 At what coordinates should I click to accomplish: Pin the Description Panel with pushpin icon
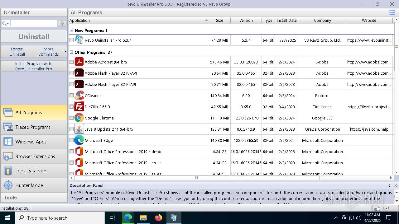tap(389, 185)
